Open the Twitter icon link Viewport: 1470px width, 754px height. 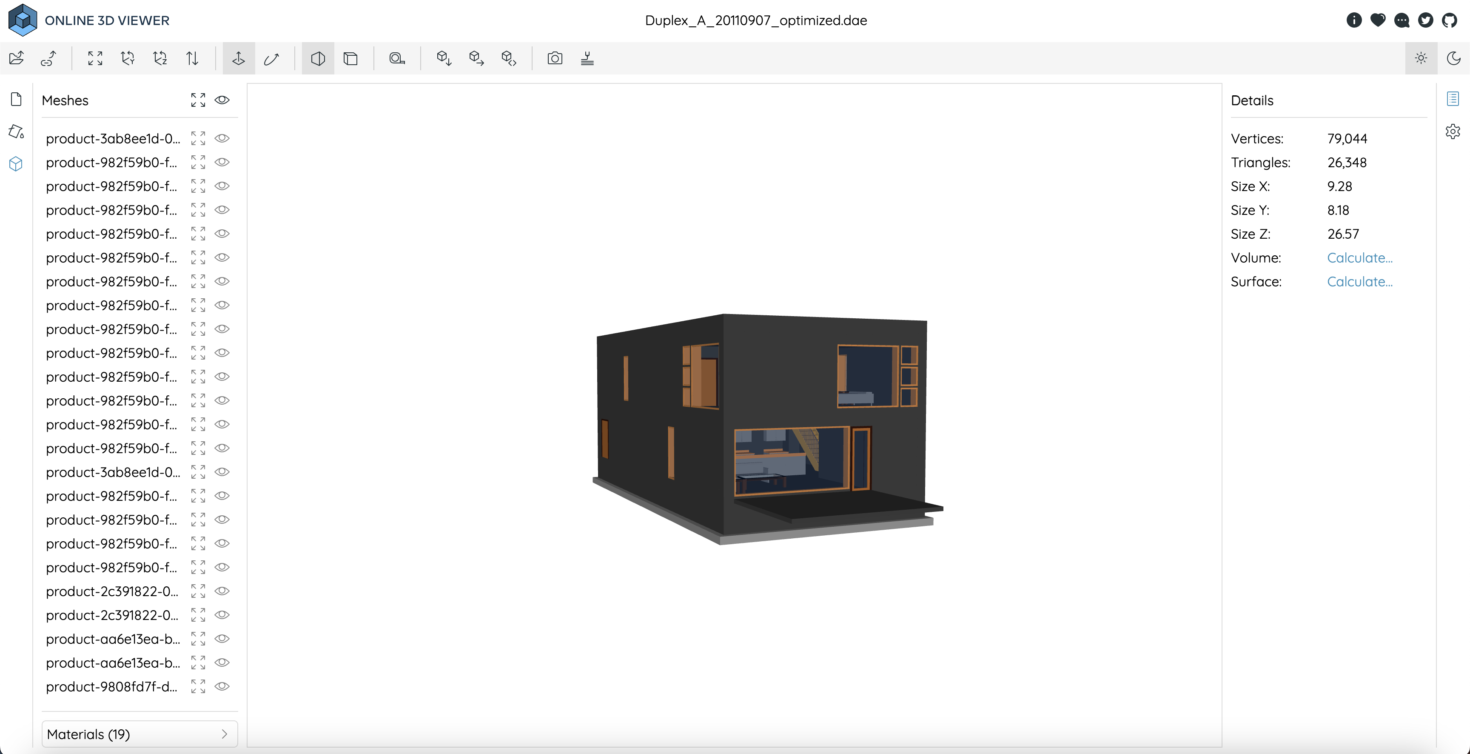pyautogui.click(x=1426, y=20)
